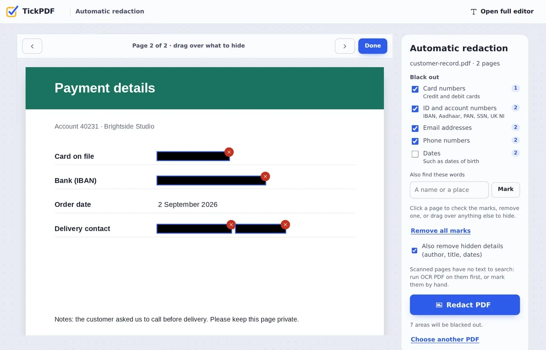Click the second Delivery contact redaction box

261,229
